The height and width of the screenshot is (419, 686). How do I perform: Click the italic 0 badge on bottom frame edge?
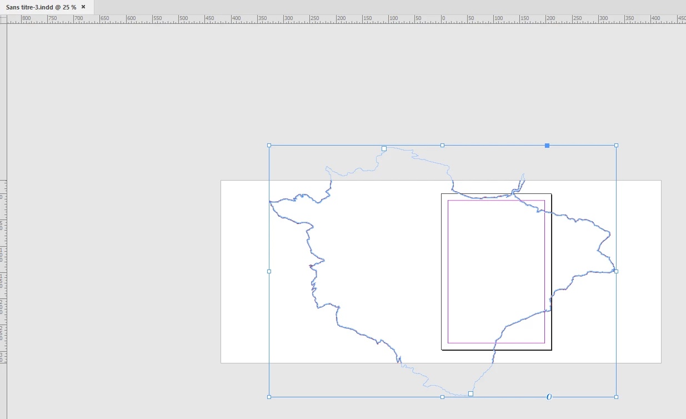click(549, 397)
